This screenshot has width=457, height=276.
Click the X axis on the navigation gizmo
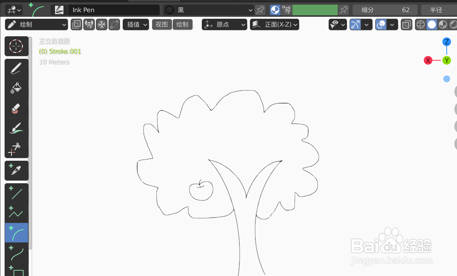[x=428, y=61]
